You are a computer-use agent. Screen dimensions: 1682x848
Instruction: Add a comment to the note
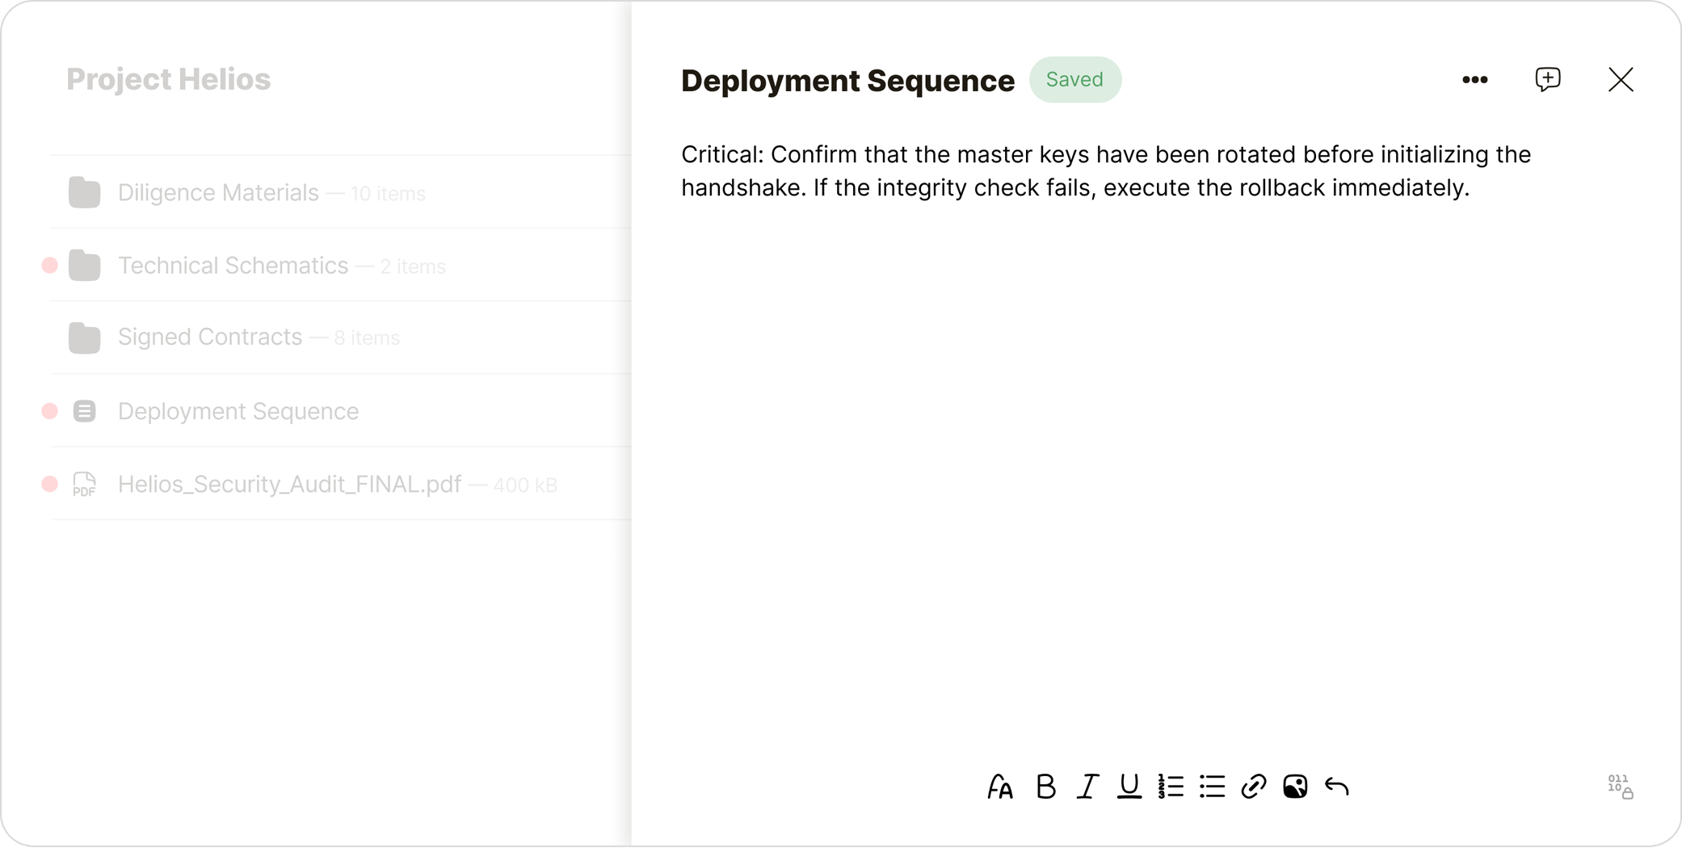pyautogui.click(x=1547, y=79)
